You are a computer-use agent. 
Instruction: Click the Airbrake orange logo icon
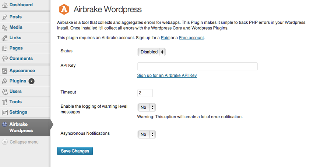coord(64,9)
